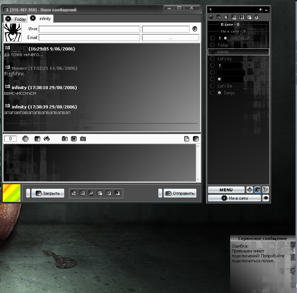Click the 'H' history icon in chat toolbar
The image size is (297, 293).
74,139
